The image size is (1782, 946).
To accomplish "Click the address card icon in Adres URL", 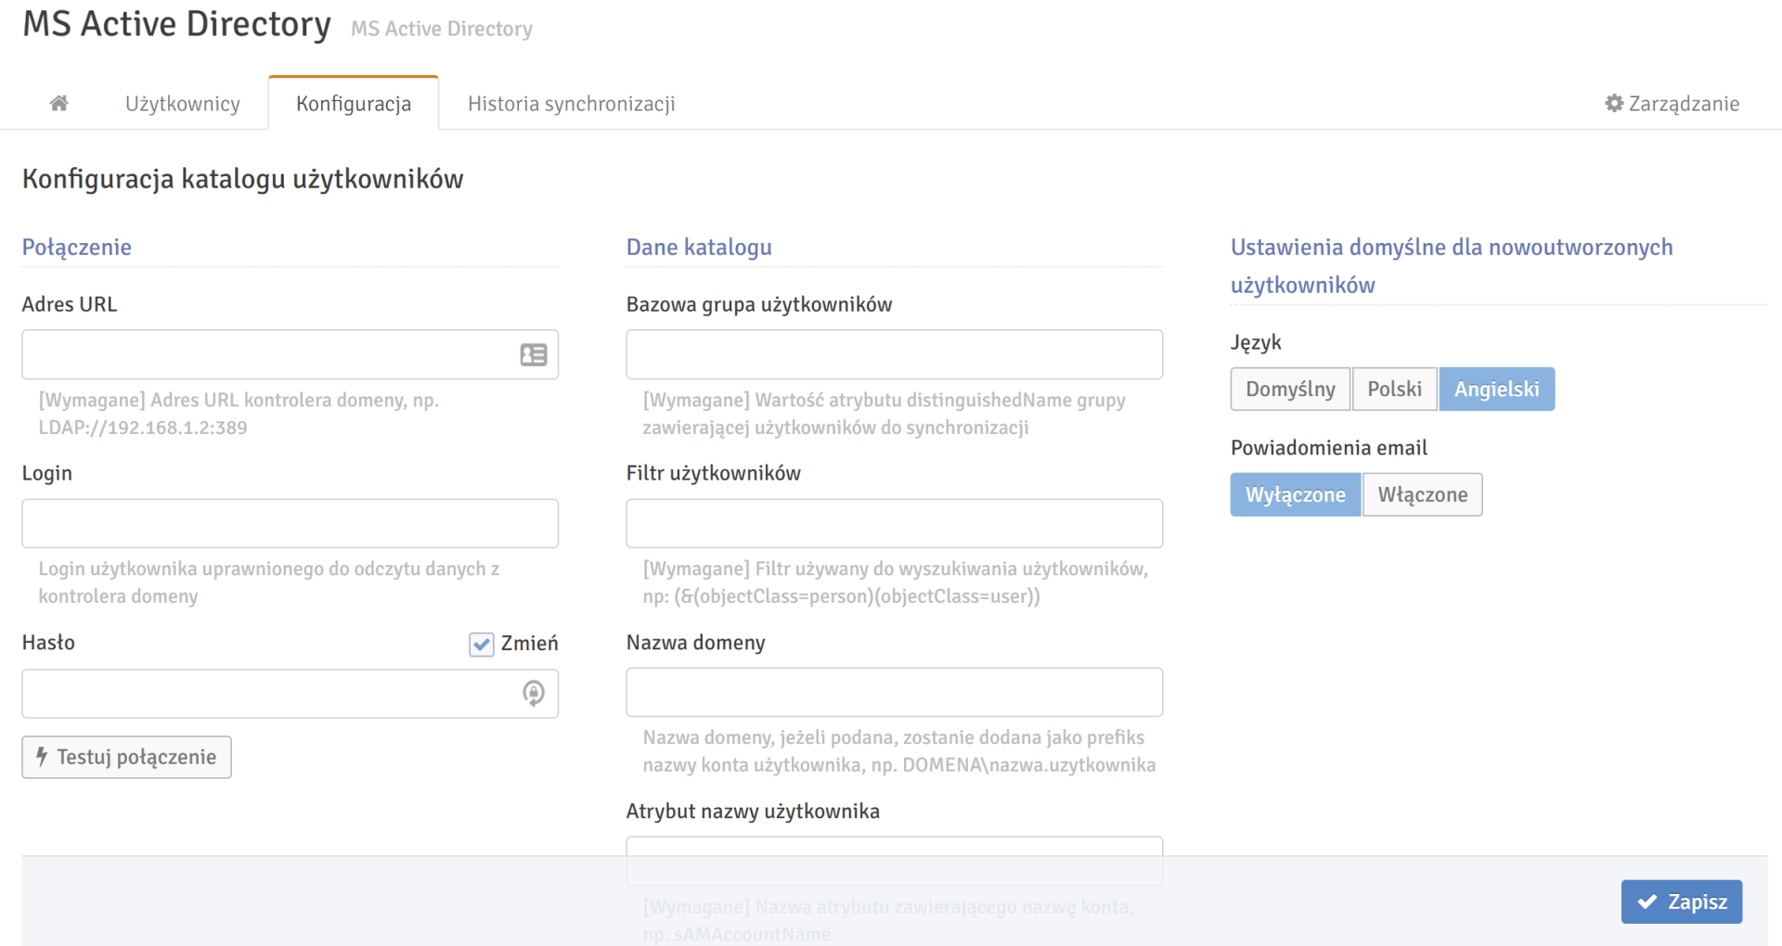I will [534, 354].
